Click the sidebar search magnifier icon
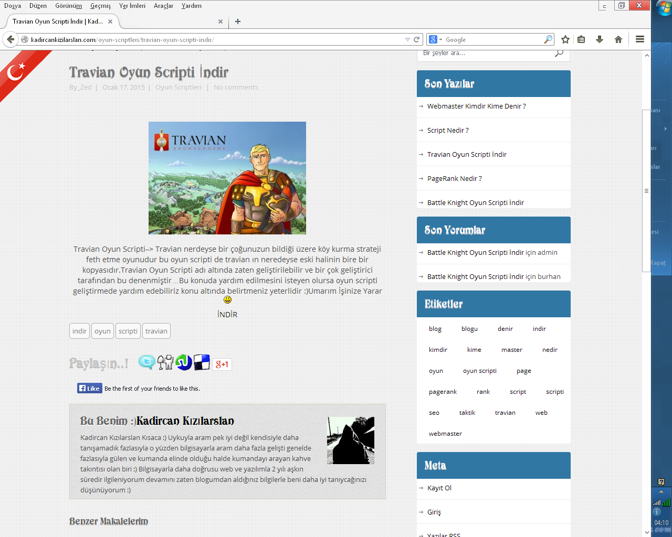This screenshot has width=672, height=537. (x=559, y=53)
